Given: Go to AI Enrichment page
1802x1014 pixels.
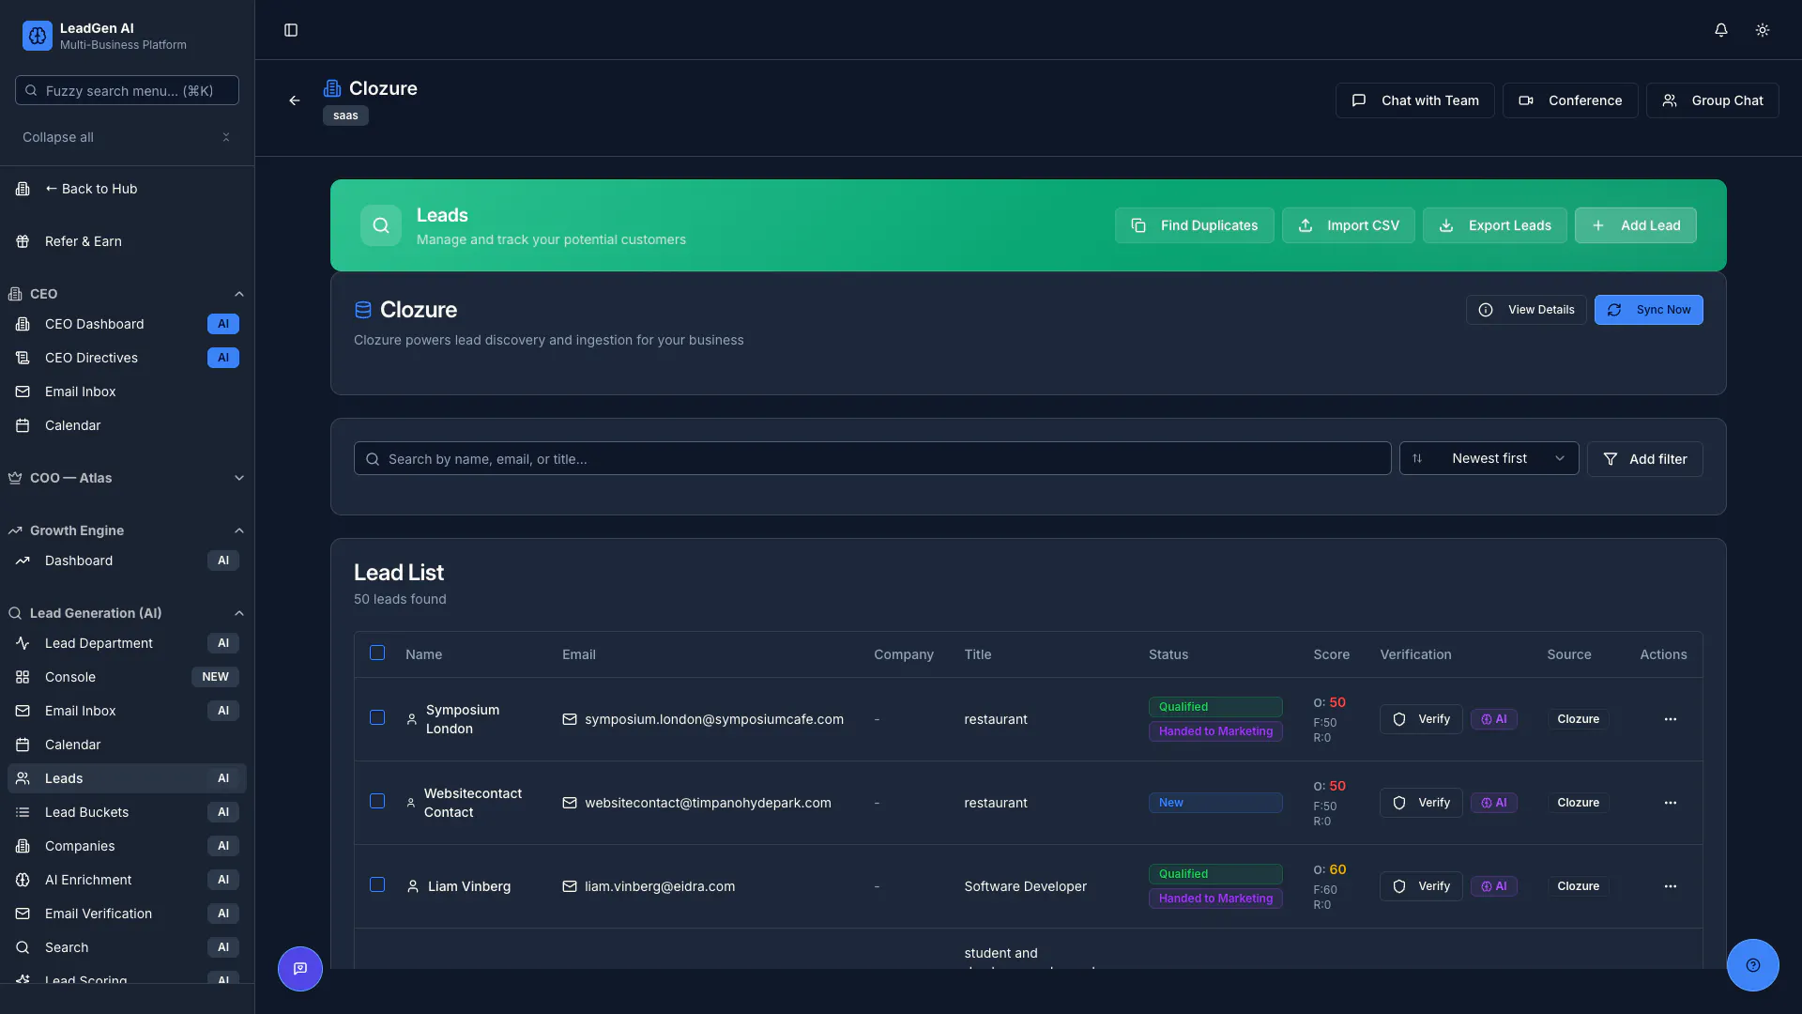Looking at the screenshot, I should coord(127,880).
